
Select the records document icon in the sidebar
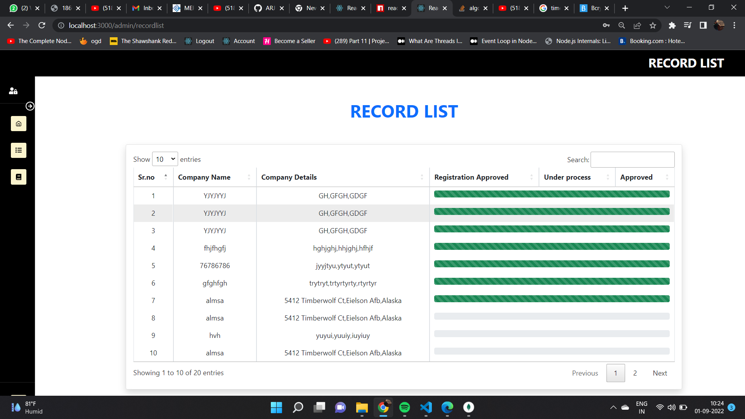click(x=18, y=177)
